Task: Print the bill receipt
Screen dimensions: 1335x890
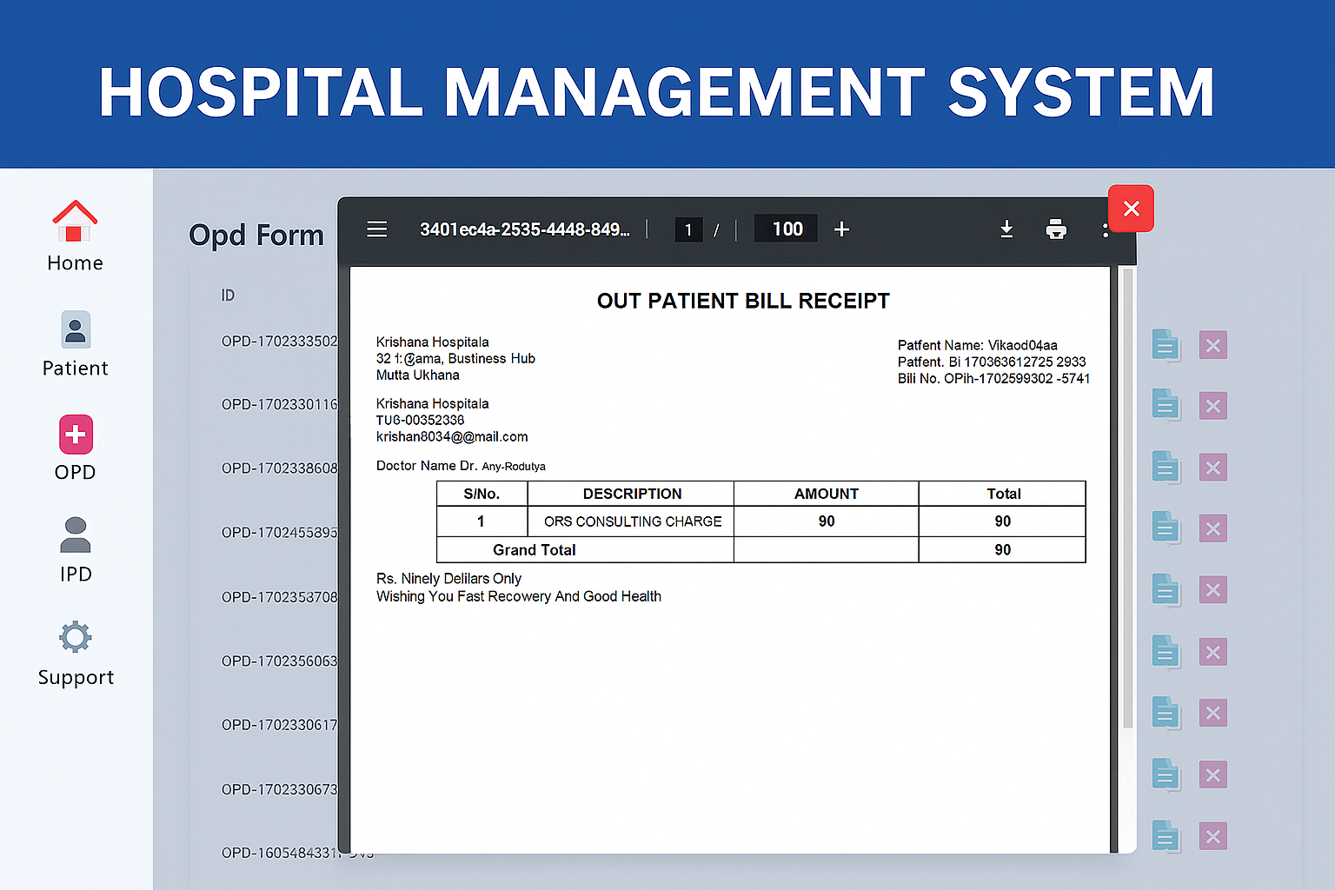Action: coord(1056,229)
